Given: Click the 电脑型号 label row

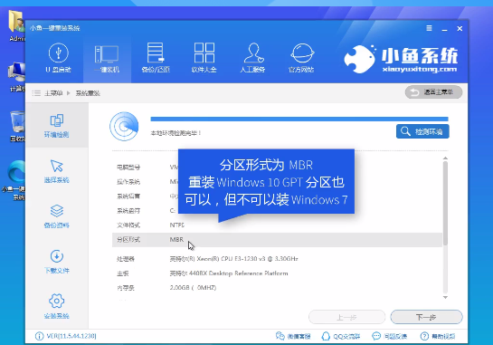Looking at the screenshot, I should click(x=128, y=168).
